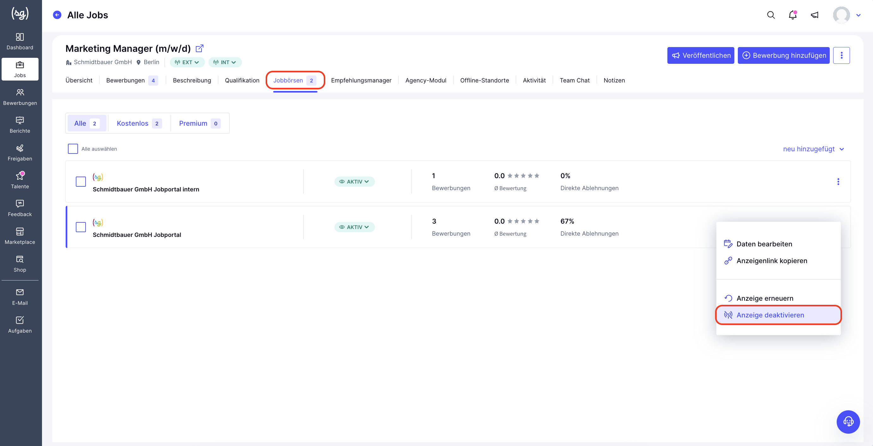This screenshot has width=873, height=446.
Task: Open the search magnifier icon
Action: [x=771, y=15]
